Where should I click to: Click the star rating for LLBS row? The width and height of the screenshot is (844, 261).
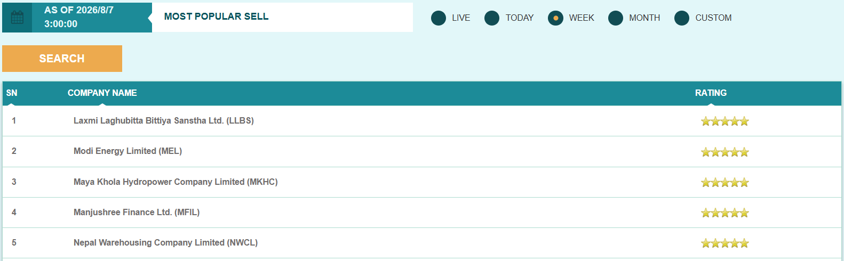tap(724, 121)
